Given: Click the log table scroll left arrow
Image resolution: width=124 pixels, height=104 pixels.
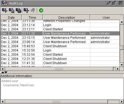Looking at the screenshot, I should point(3,69).
